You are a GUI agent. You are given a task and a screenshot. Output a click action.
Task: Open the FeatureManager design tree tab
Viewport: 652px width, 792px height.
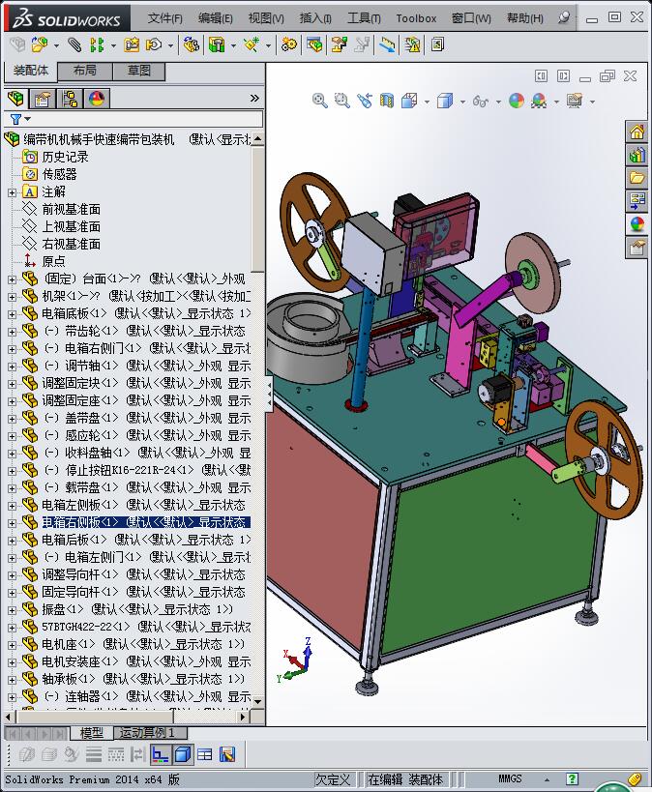click(x=15, y=98)
